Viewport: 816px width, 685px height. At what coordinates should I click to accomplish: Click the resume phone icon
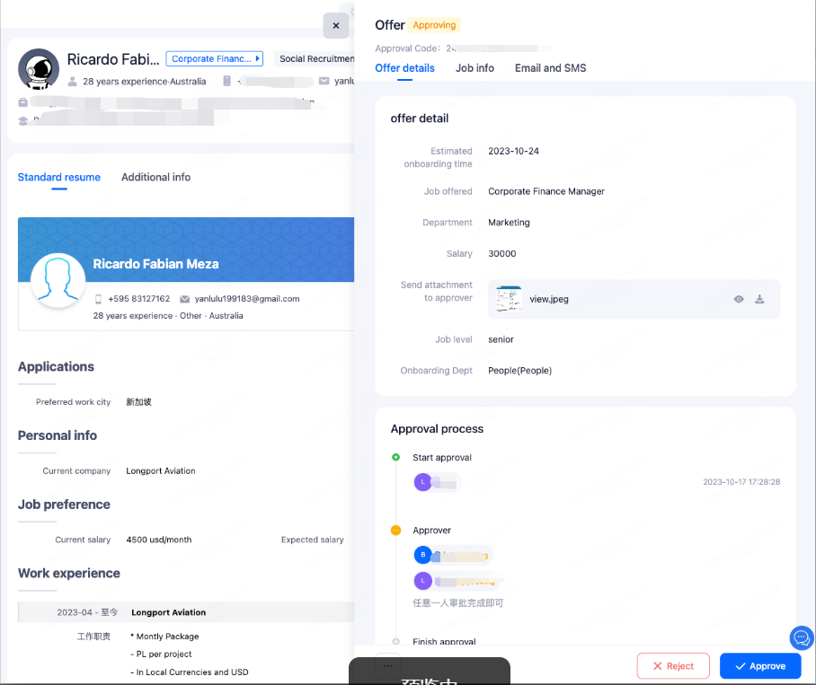tap(98, 299)
